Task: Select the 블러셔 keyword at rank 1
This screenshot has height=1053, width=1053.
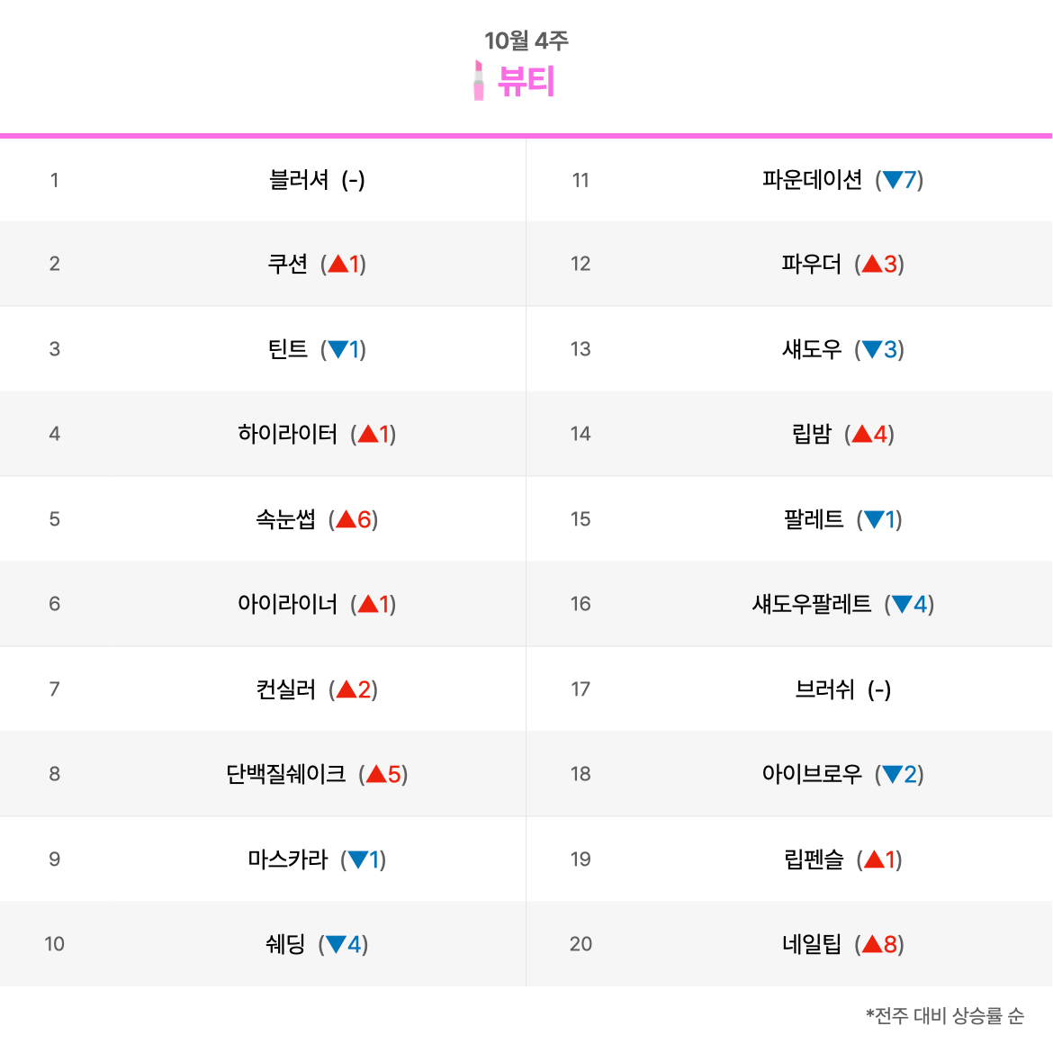Action: [299, 179]
